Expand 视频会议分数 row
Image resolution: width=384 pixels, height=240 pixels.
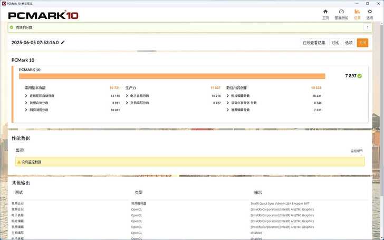(x=26, y=103)
